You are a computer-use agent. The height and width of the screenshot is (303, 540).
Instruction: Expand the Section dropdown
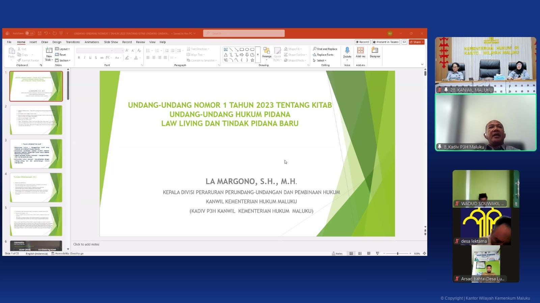[x=63, y=60]
